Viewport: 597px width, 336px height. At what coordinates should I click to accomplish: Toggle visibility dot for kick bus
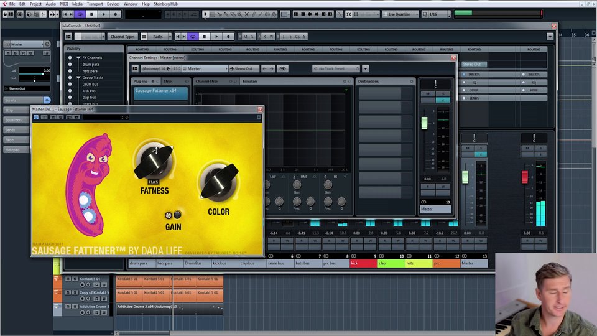(70, 91)
